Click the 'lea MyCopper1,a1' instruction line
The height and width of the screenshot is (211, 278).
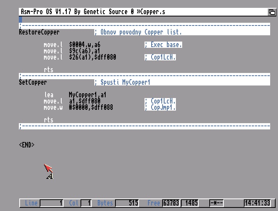75,95
